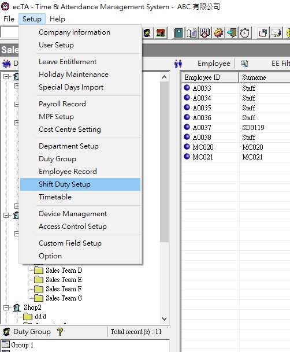Click the shop building toolbar icon
This screenshot has width=290, height=352.
(x=161, y=33)
